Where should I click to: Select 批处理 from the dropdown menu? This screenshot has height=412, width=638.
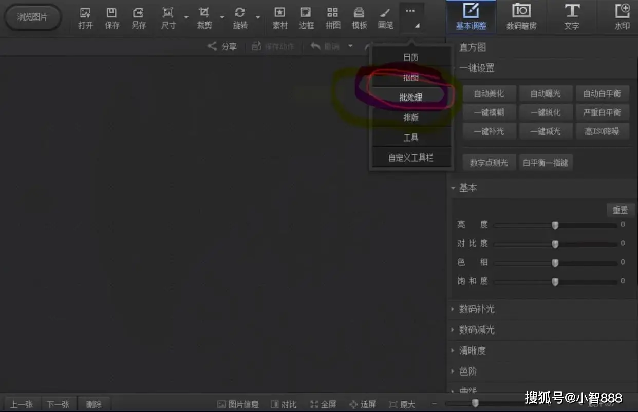tap(411, 96)
